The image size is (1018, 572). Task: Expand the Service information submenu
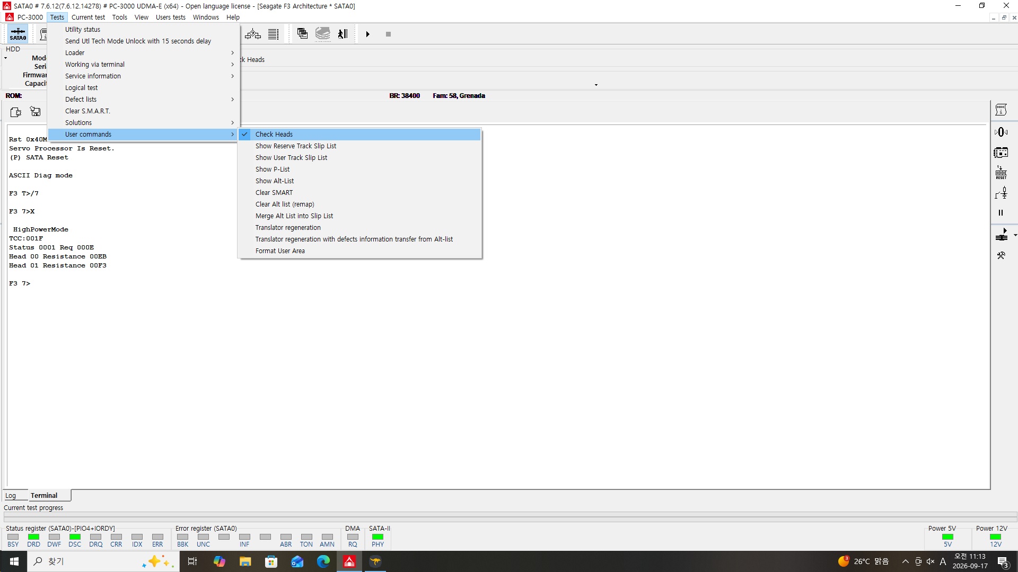point(143,76)
